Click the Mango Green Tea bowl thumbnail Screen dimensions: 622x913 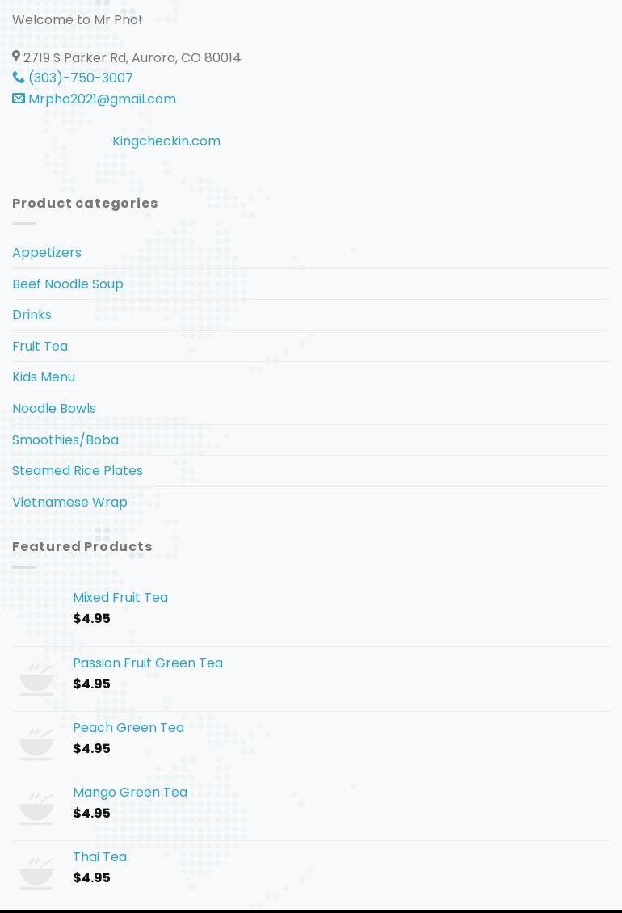pos(36,808)
